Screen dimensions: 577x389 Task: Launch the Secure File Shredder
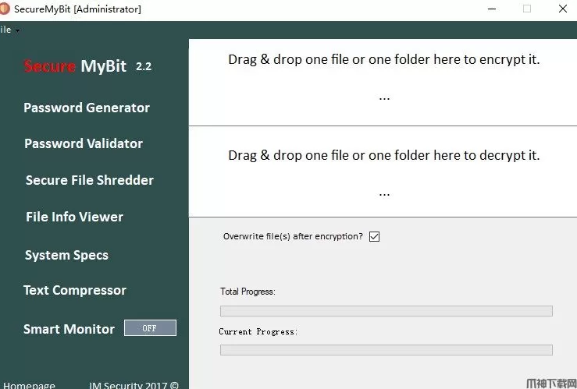pyautogui.click(x=89, y=180)
